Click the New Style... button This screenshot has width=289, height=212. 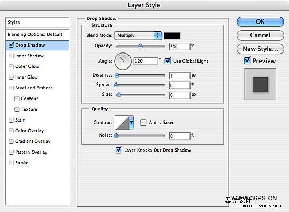pyautogui.click(x=260, y=49)
